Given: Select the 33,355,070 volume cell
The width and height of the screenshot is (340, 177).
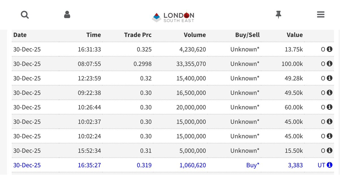Looking at the screenshot, I should [x=190, y=64].
